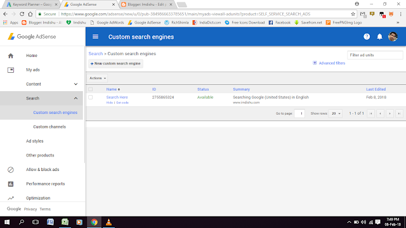Click the Performance reports icon

[11, 184]
